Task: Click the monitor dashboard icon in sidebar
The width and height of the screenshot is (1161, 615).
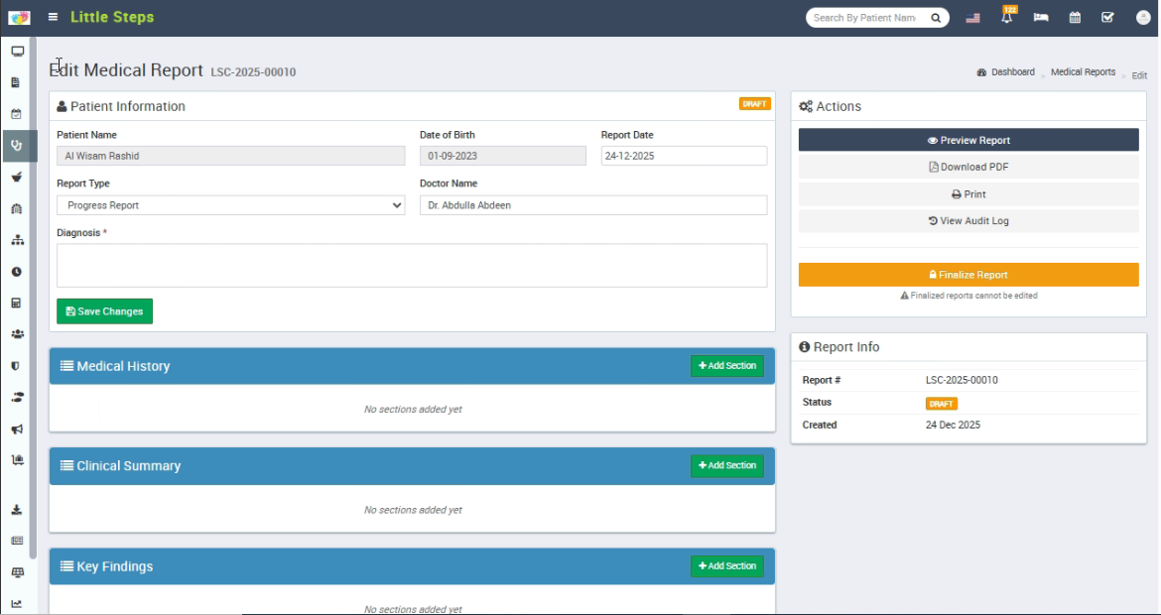Action: [17, 52]
